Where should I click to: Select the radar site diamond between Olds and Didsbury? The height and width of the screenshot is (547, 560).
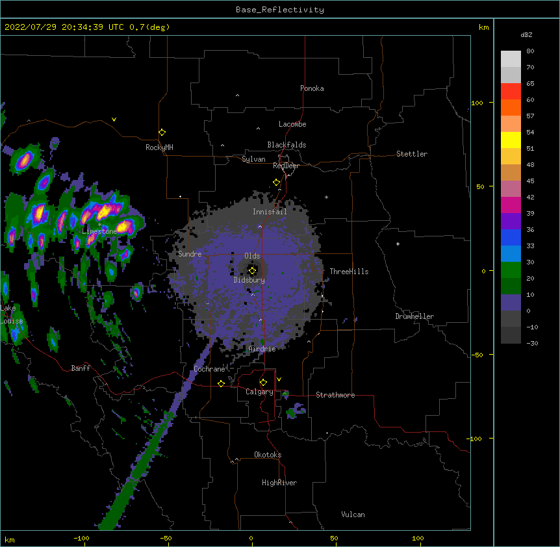pos(252,271)
